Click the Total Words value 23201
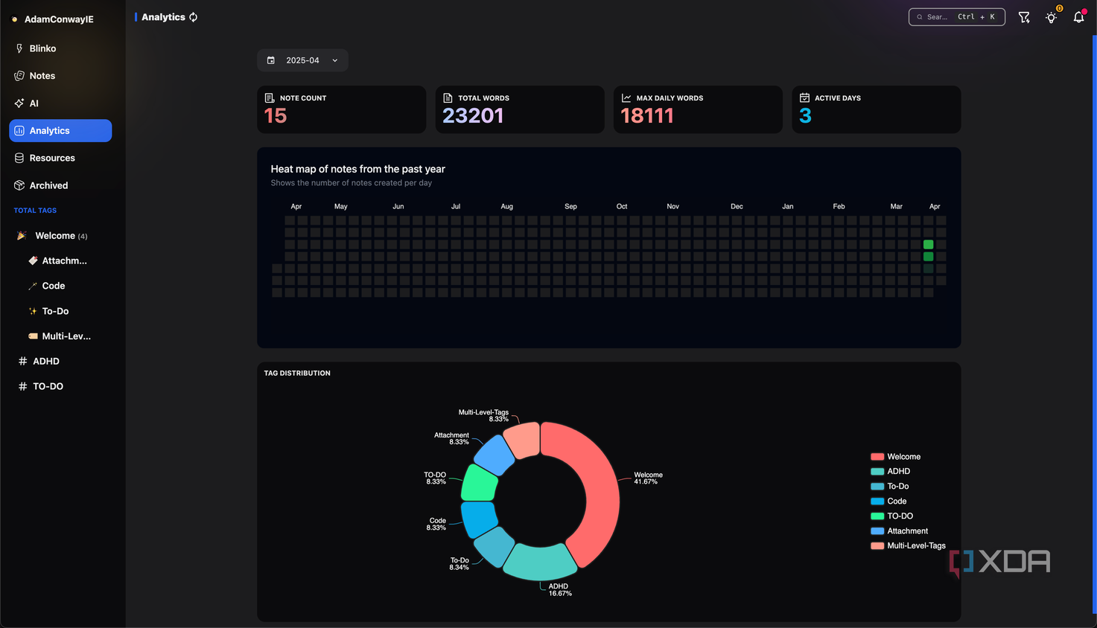 tap(473, 116)
